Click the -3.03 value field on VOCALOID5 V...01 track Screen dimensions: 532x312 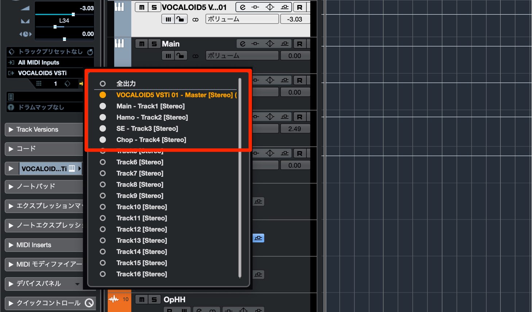295,19
